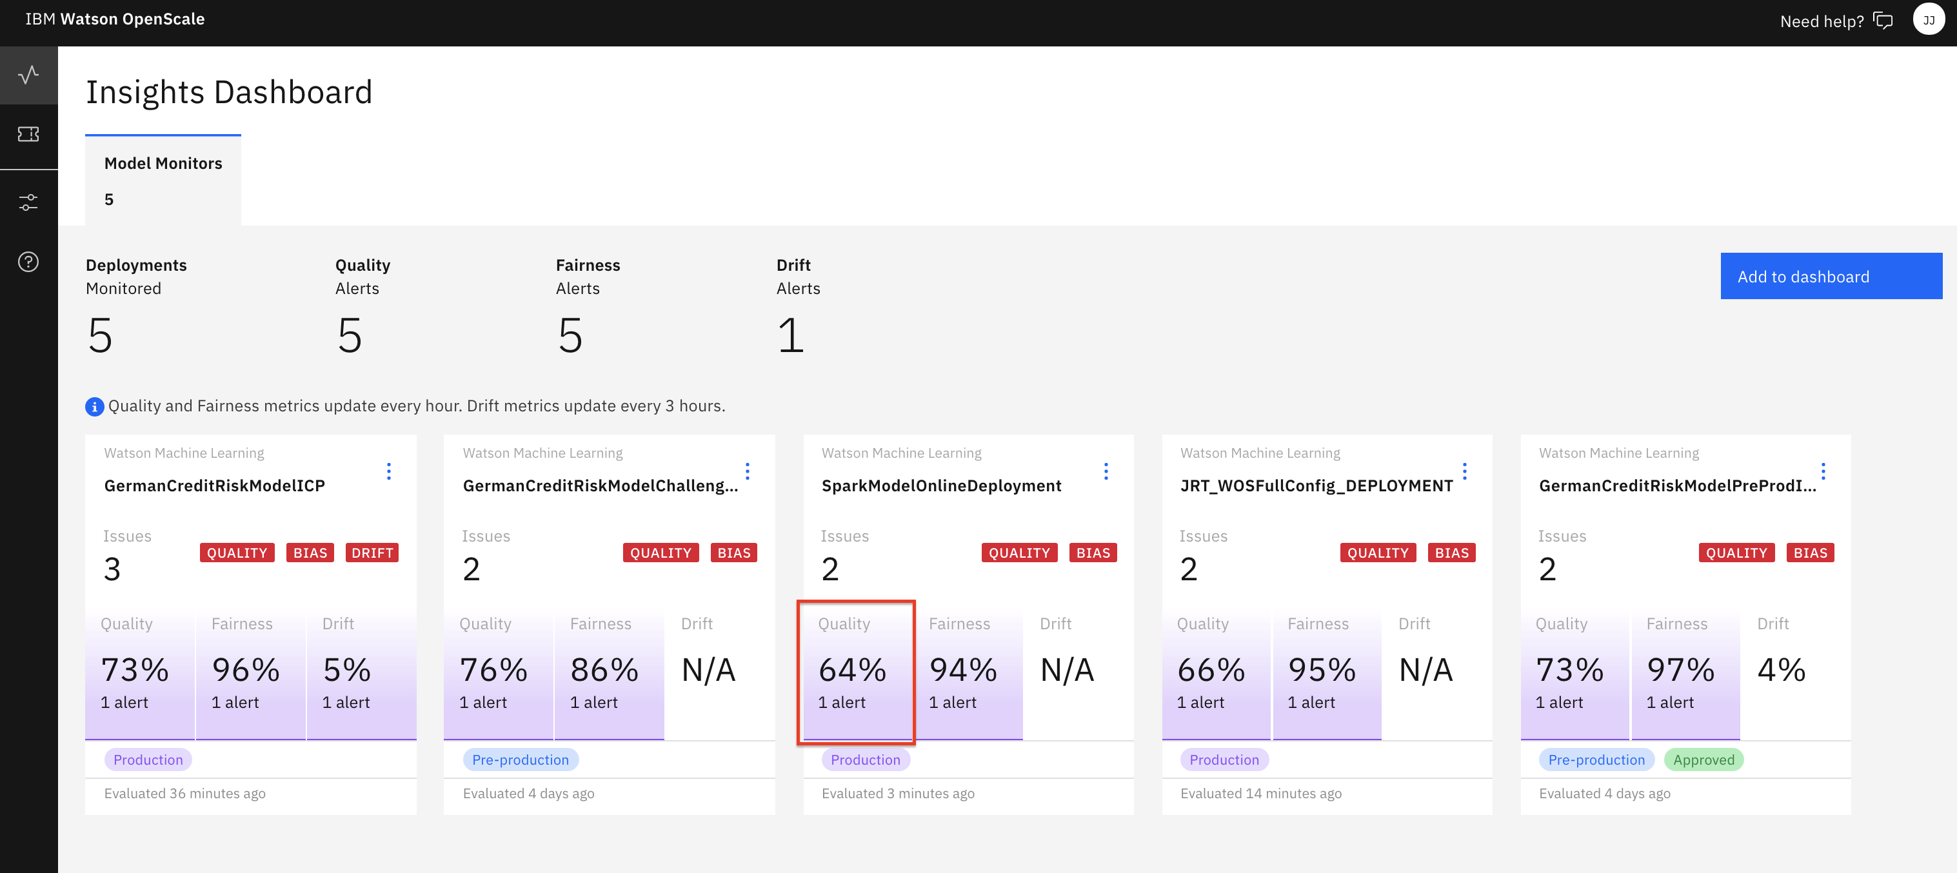Click the BIAS badge on JRT_WOSFullConfig_DEPLOYMENT
The width and height of the screenshot is (1957, 873).
[1451, 553]
